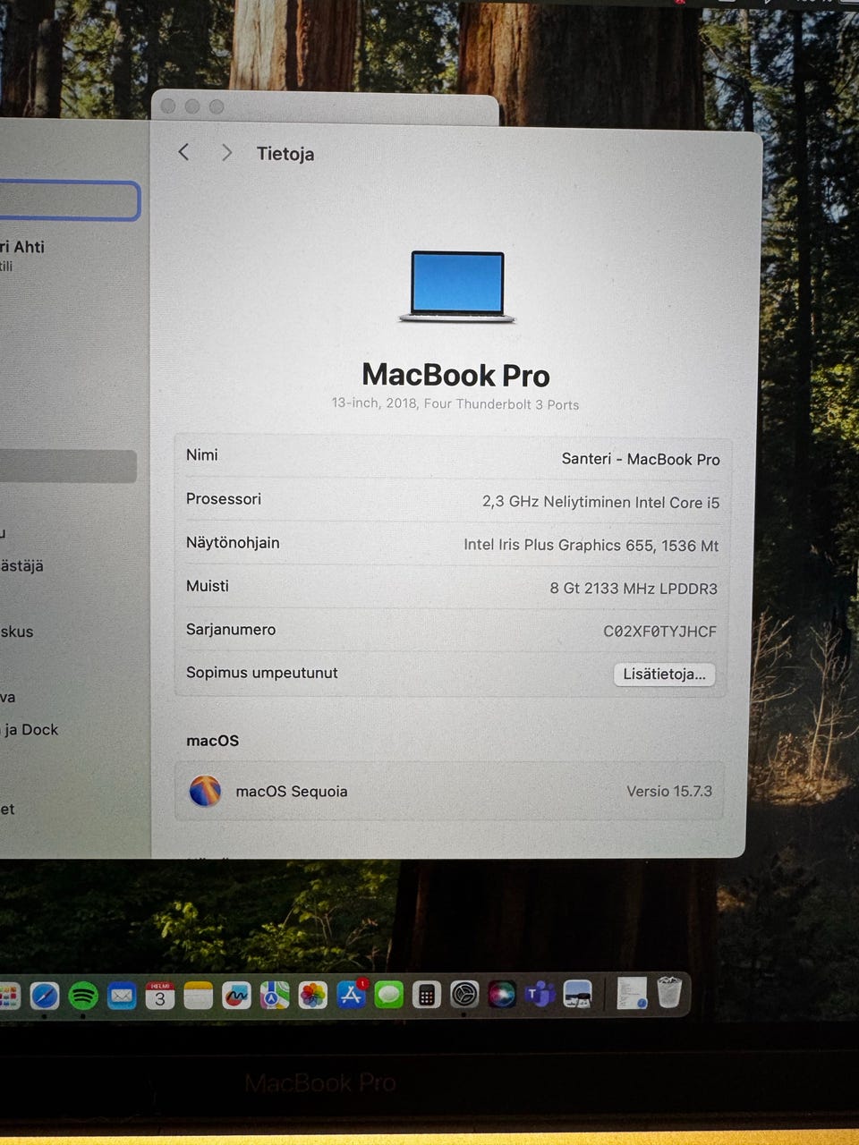Open Maps from the Dock
This screenshot has height=1145, width=859.
pos(275,996)
